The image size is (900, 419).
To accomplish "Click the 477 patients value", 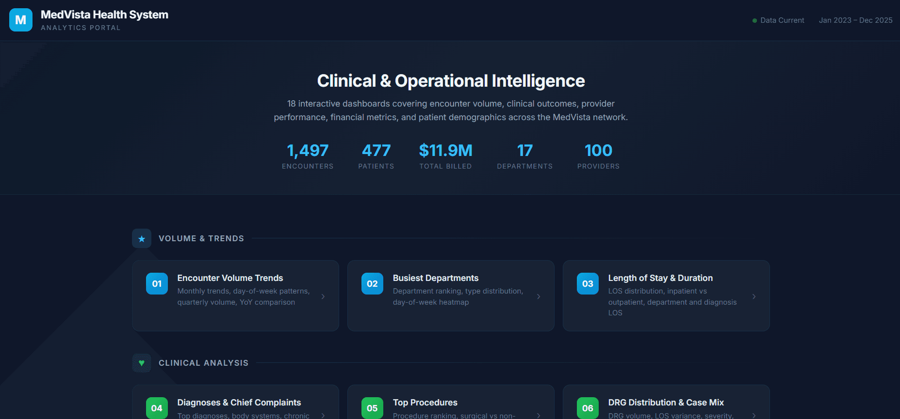I will click(x=376, y=151).
